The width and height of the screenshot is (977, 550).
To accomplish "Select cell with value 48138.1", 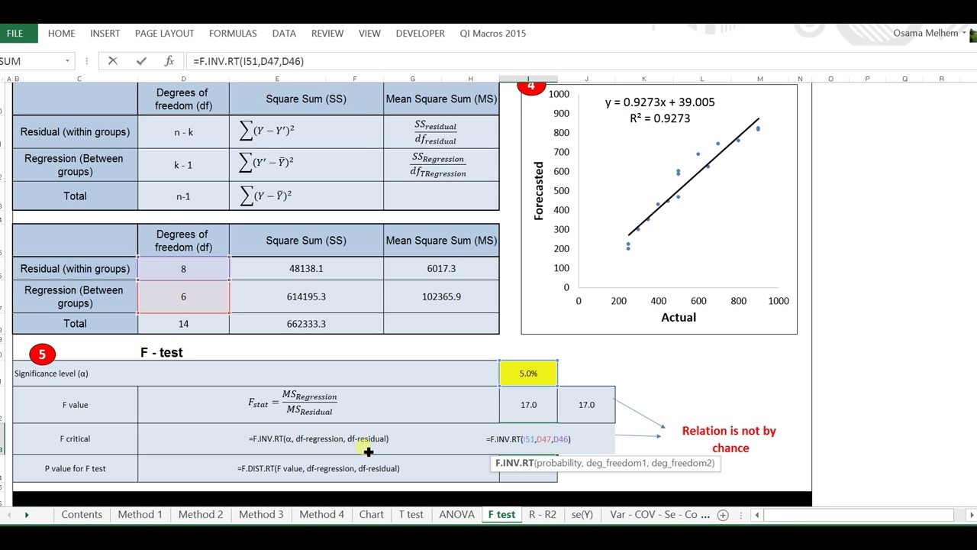I will (306, 269).
